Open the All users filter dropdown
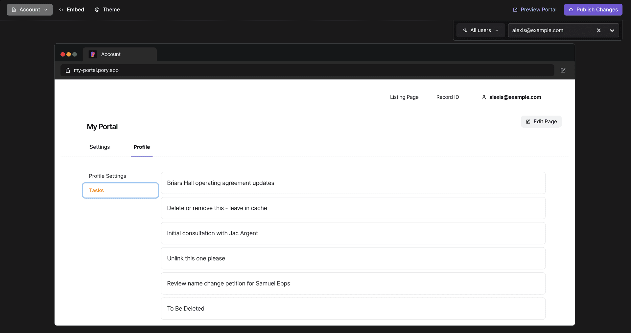631x333 pixels. 480,30
